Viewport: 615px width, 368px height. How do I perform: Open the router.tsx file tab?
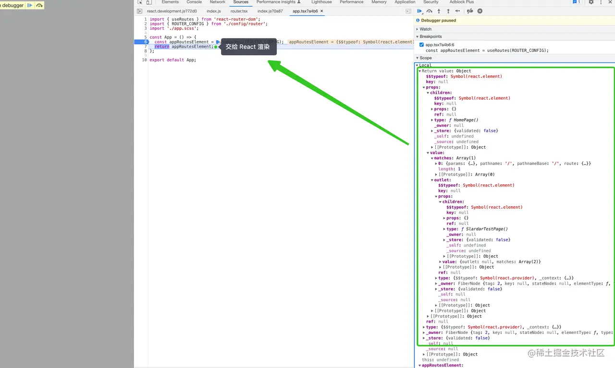(x=239, y=11)
